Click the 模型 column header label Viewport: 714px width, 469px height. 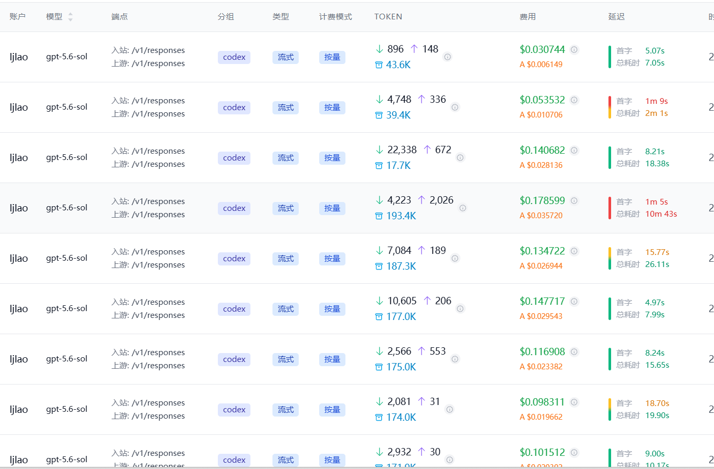[x=54, y=17]
